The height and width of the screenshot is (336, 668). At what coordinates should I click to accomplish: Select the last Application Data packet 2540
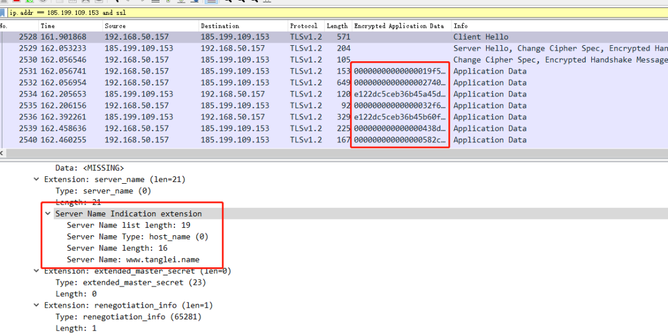[x=334, y=140]
